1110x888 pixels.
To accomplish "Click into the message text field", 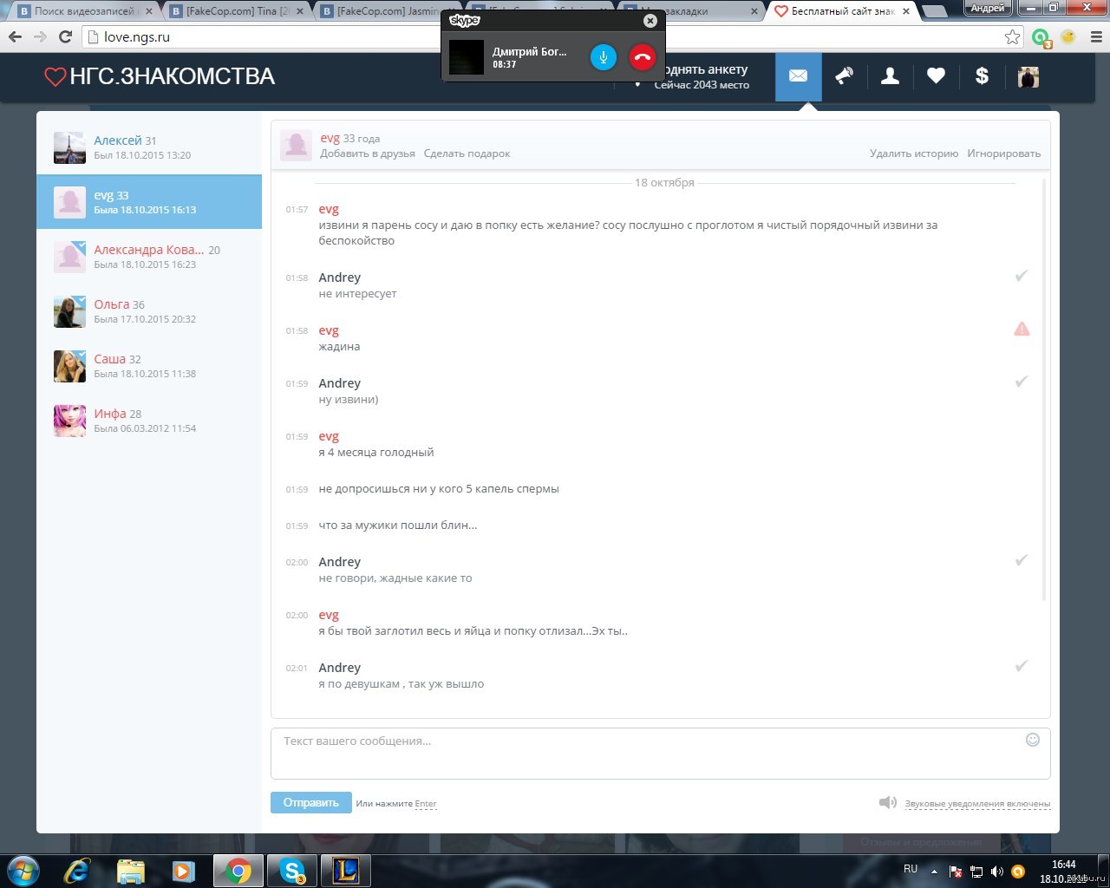I will [660, 754].
